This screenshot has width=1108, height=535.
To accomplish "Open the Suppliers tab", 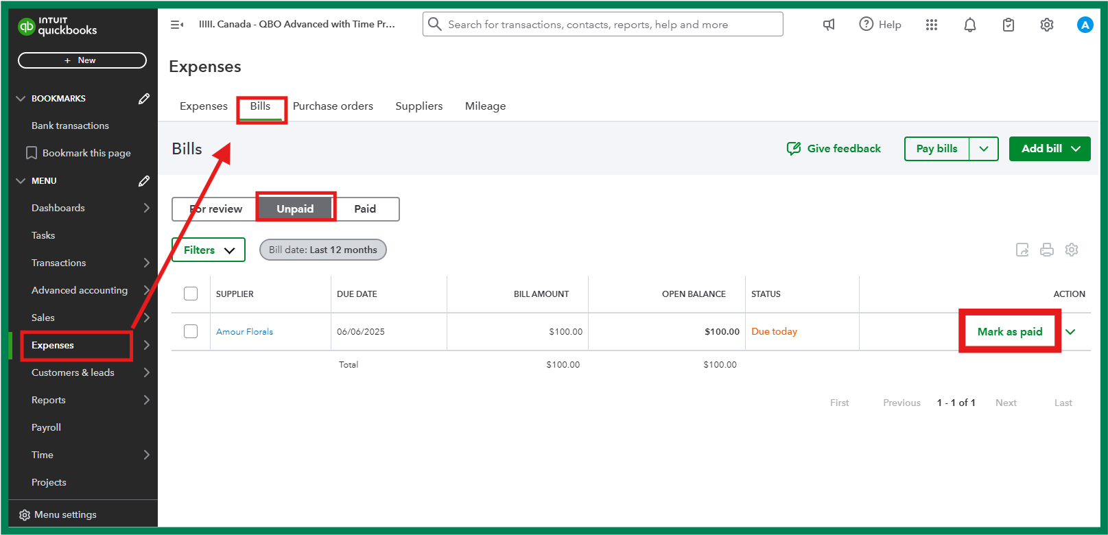I will click(x=419, y=106).
